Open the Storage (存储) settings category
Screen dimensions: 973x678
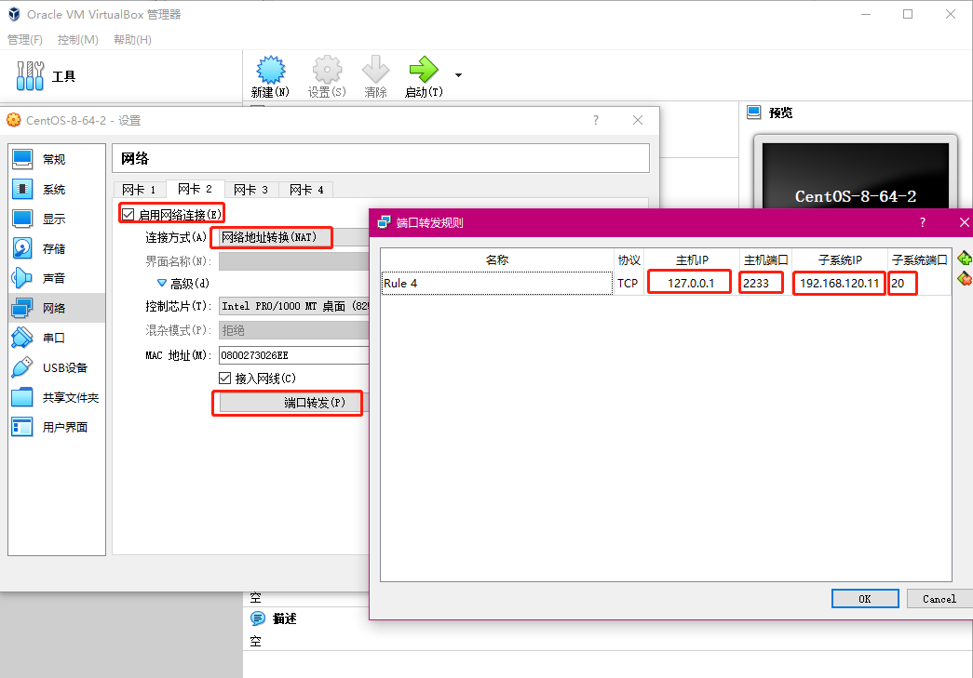pyautogui.click(x=57, y=248)
